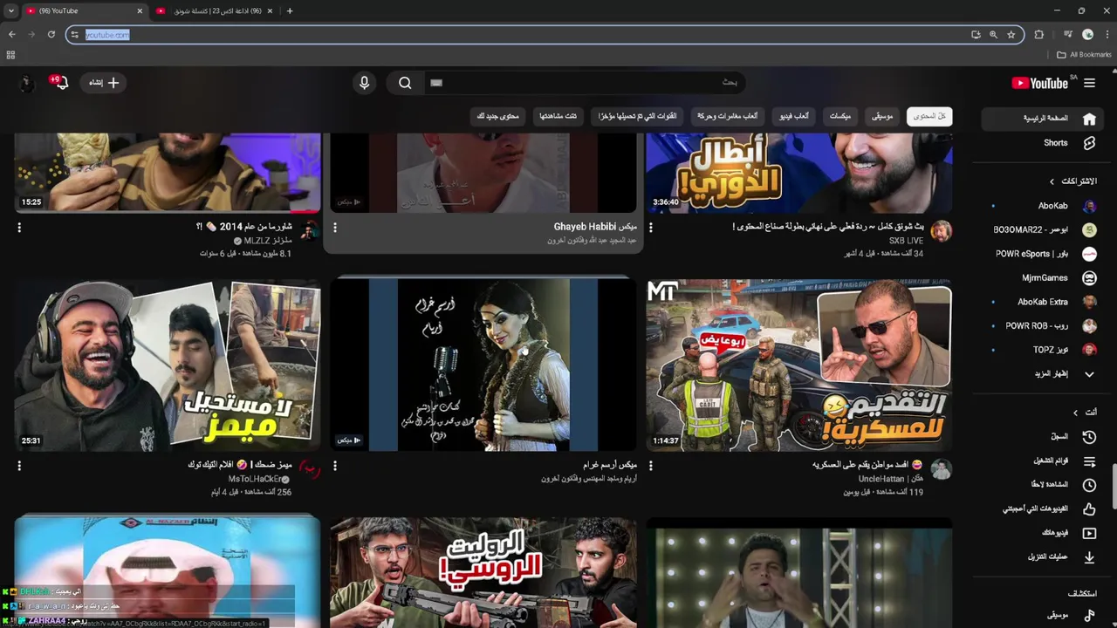Select the محتوى جديد لك filter chip

(498, 116)
